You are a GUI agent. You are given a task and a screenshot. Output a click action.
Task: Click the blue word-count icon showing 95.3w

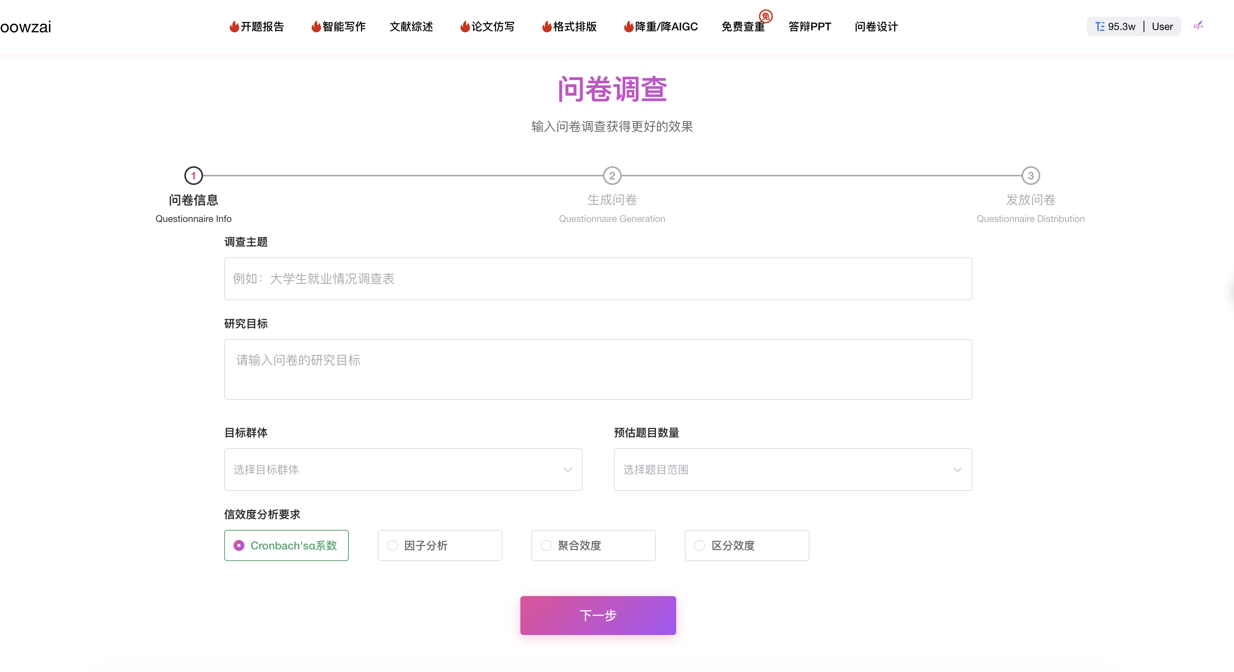point(1100,26)
